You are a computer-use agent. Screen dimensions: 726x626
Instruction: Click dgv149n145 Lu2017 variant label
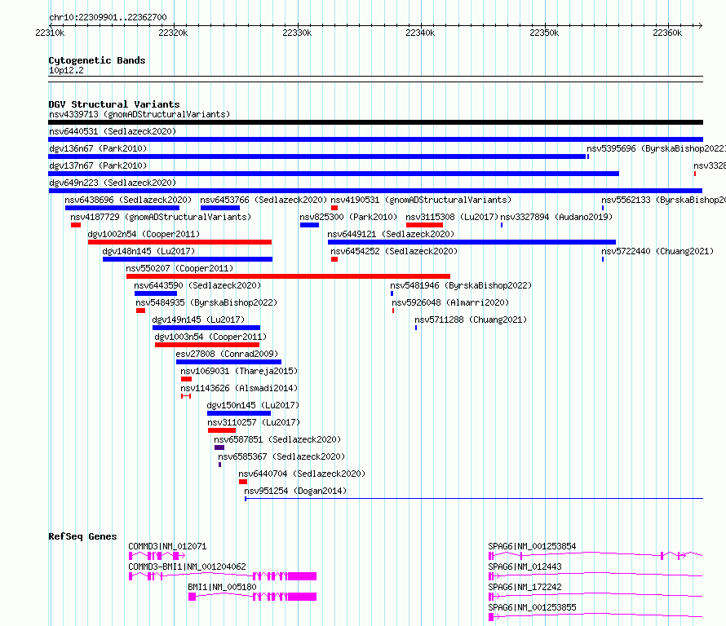(x=198, y=320)
